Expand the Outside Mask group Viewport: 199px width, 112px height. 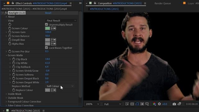[x=6, y=98]
